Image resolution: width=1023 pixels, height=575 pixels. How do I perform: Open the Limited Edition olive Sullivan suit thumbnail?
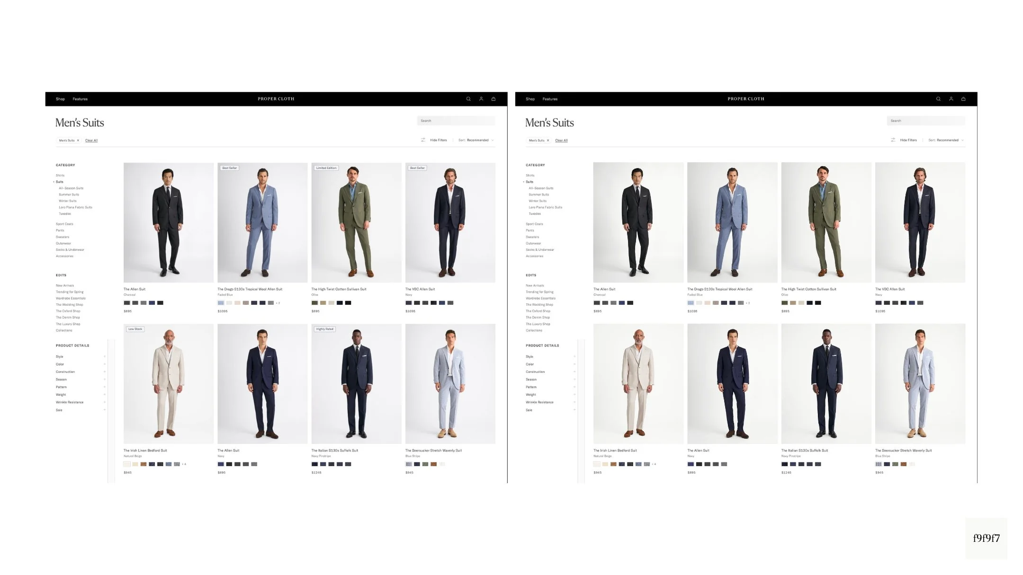tap(356, 222)
